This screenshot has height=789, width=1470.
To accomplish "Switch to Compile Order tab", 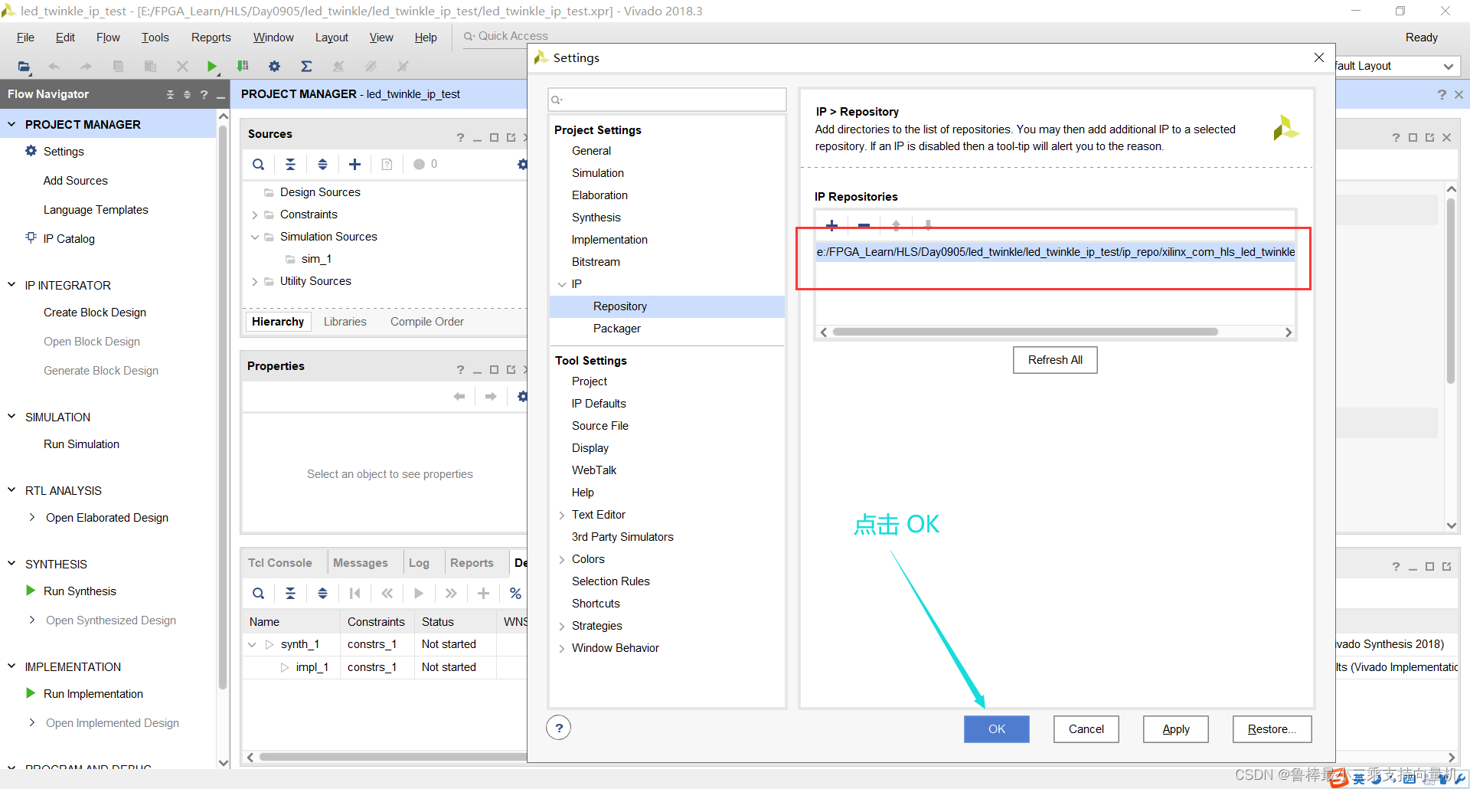I will [426, 322].
